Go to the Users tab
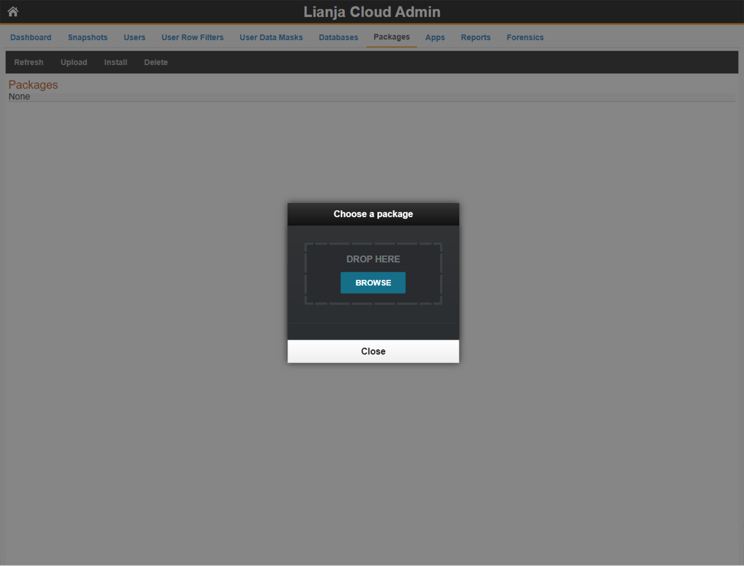Viewport: 744px width, 566px height. (x=134, y=37)
